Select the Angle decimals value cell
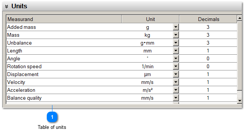The height and width of the screenshot is (136, 246). tap(208, 58)
